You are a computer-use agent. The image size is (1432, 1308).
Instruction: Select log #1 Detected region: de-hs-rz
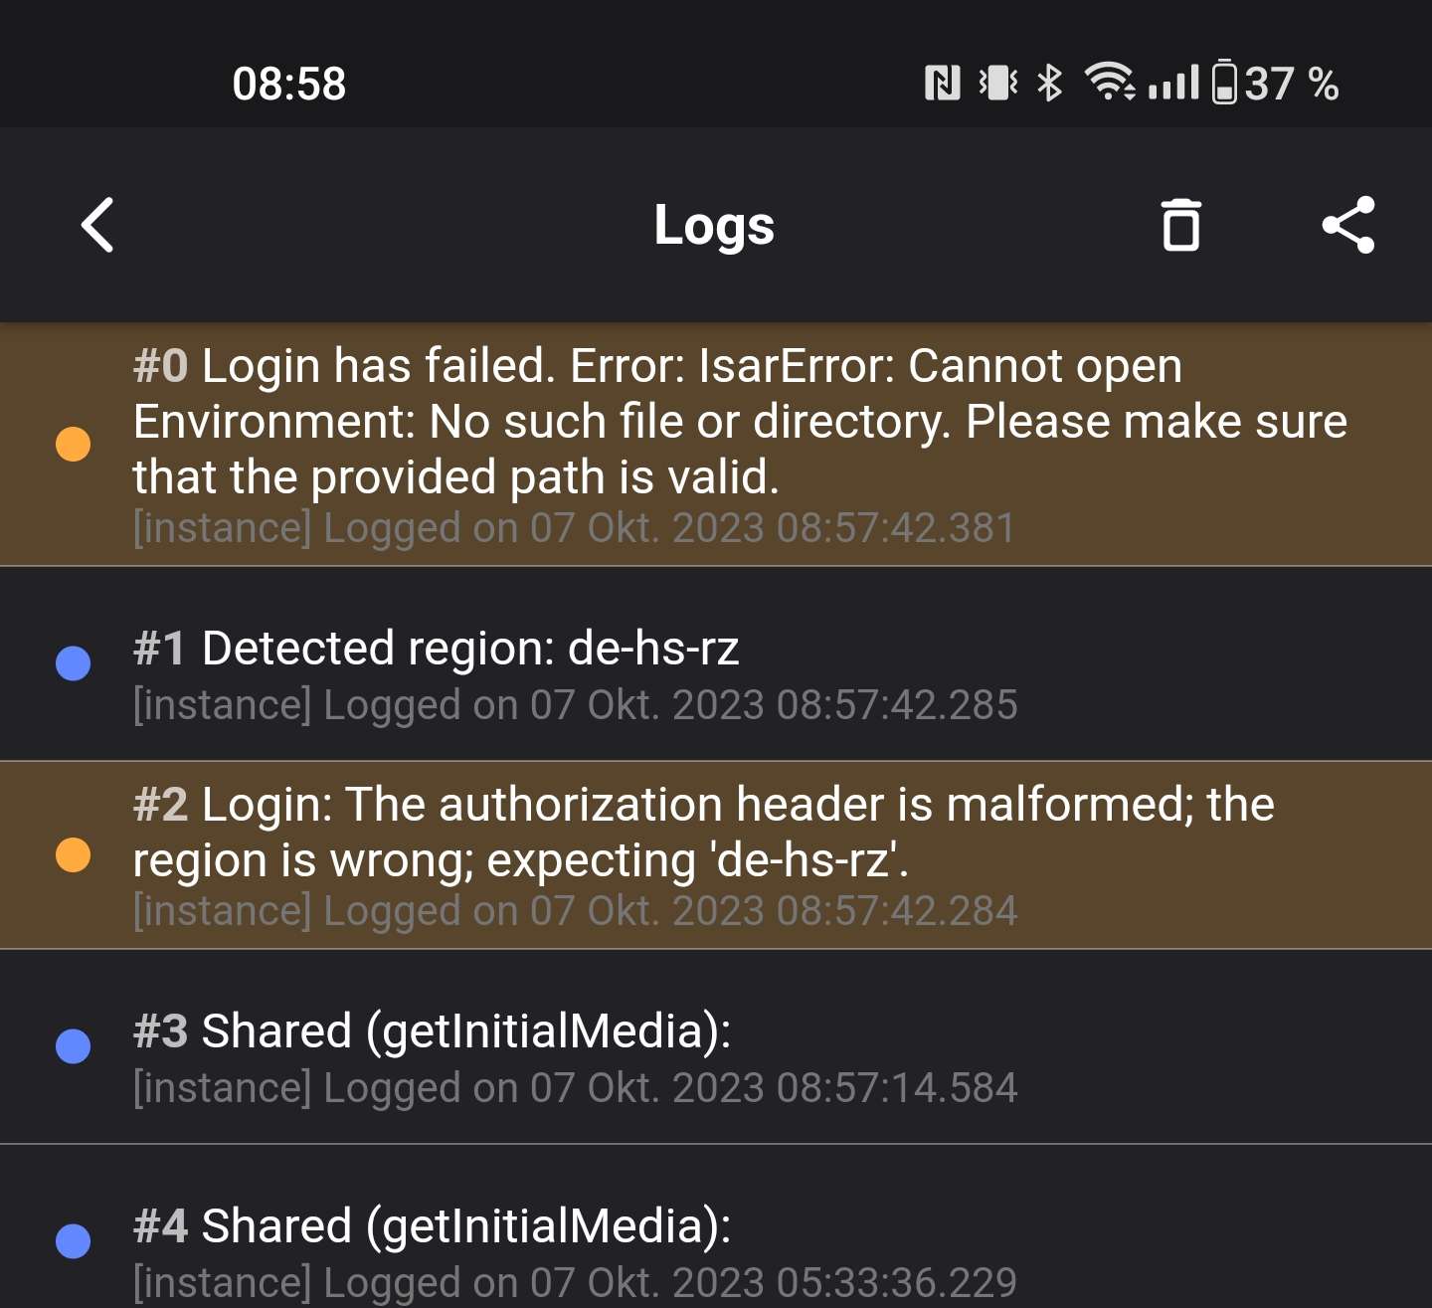click(x=716, y=664)
